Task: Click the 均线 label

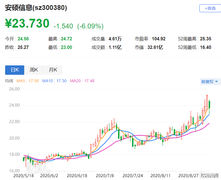Action: pos(9,81)
